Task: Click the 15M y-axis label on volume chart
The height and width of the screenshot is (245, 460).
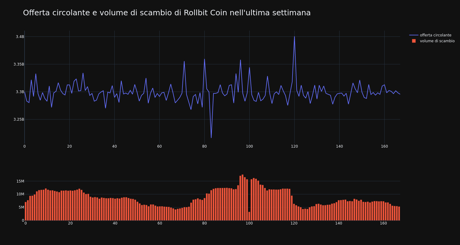Action: click(x=20, y=181)
